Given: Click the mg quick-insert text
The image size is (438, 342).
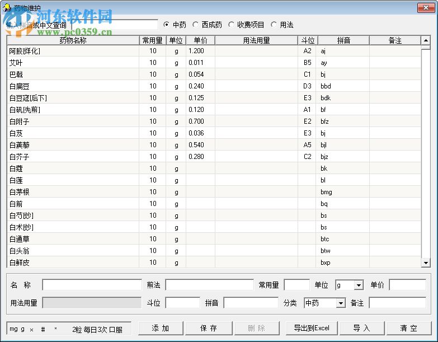Looking at the screenshot, I should click(x=13, y=329).
